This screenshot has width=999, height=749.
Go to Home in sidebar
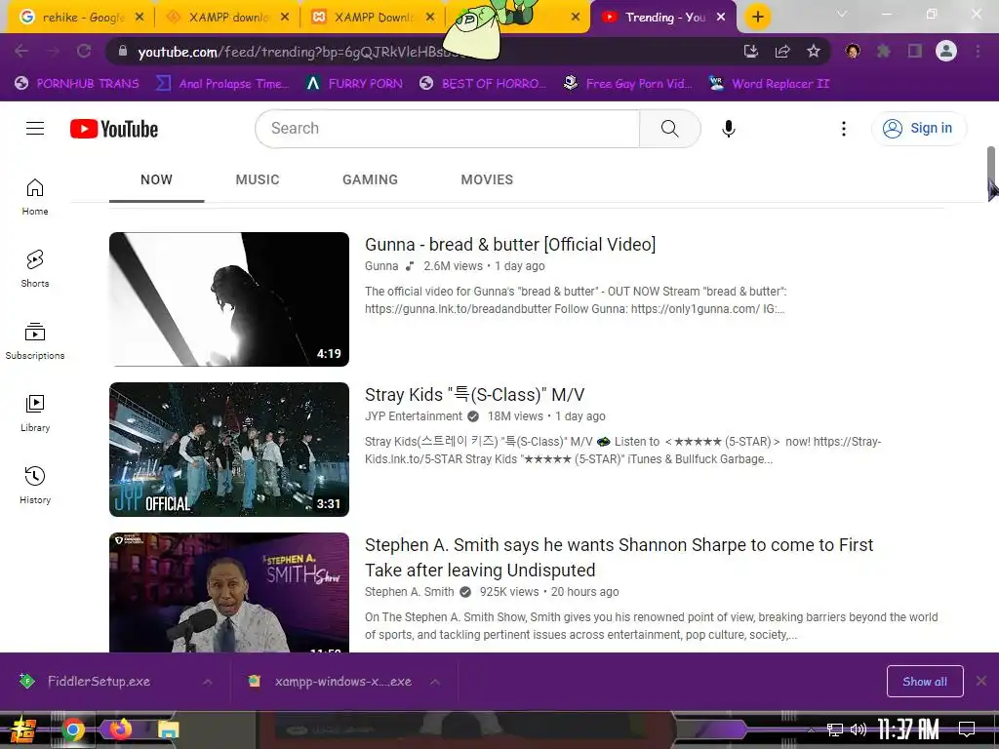pos(35,197)
